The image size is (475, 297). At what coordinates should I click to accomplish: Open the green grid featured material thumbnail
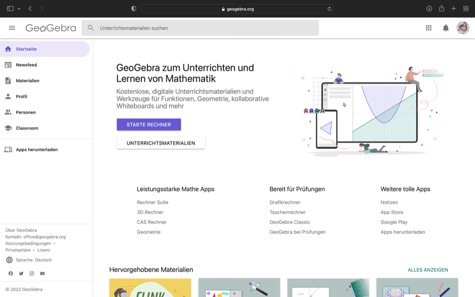coord(328,288)
